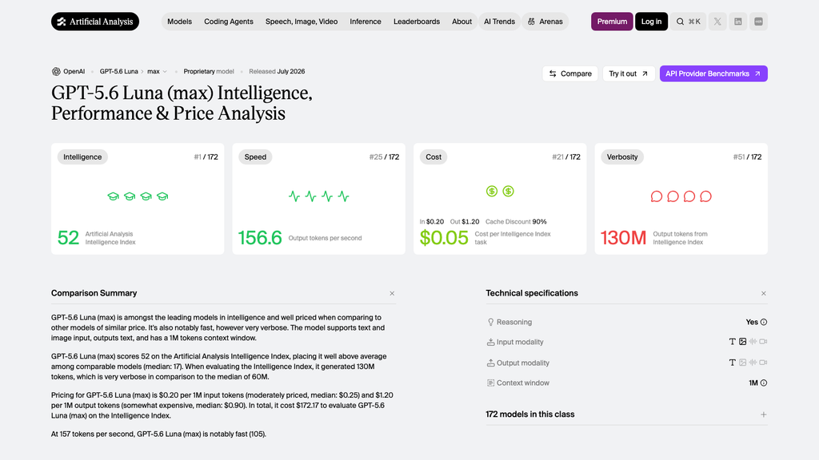Viewport: 819px width, 460px height.
Task: Open the About menu
Action: pos(461,22)
